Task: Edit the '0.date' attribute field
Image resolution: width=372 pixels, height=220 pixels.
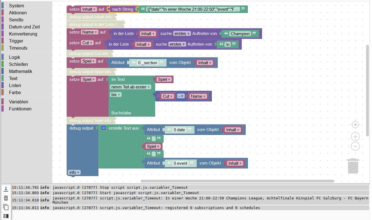Action: pyautogui.click(x=179, y=130)
